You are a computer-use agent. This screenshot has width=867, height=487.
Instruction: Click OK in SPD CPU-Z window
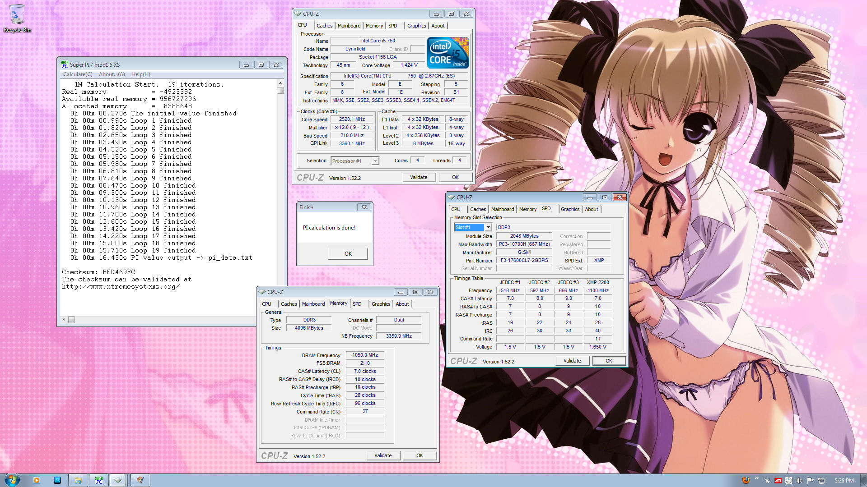(609, 361)
